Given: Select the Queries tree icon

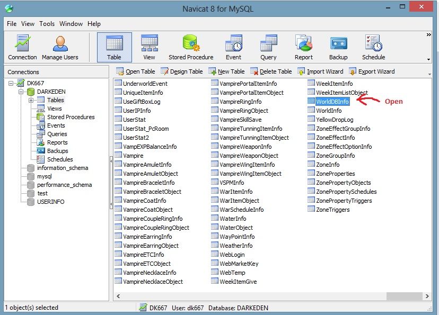Looking at the screenshot, I should pos(41,134).
